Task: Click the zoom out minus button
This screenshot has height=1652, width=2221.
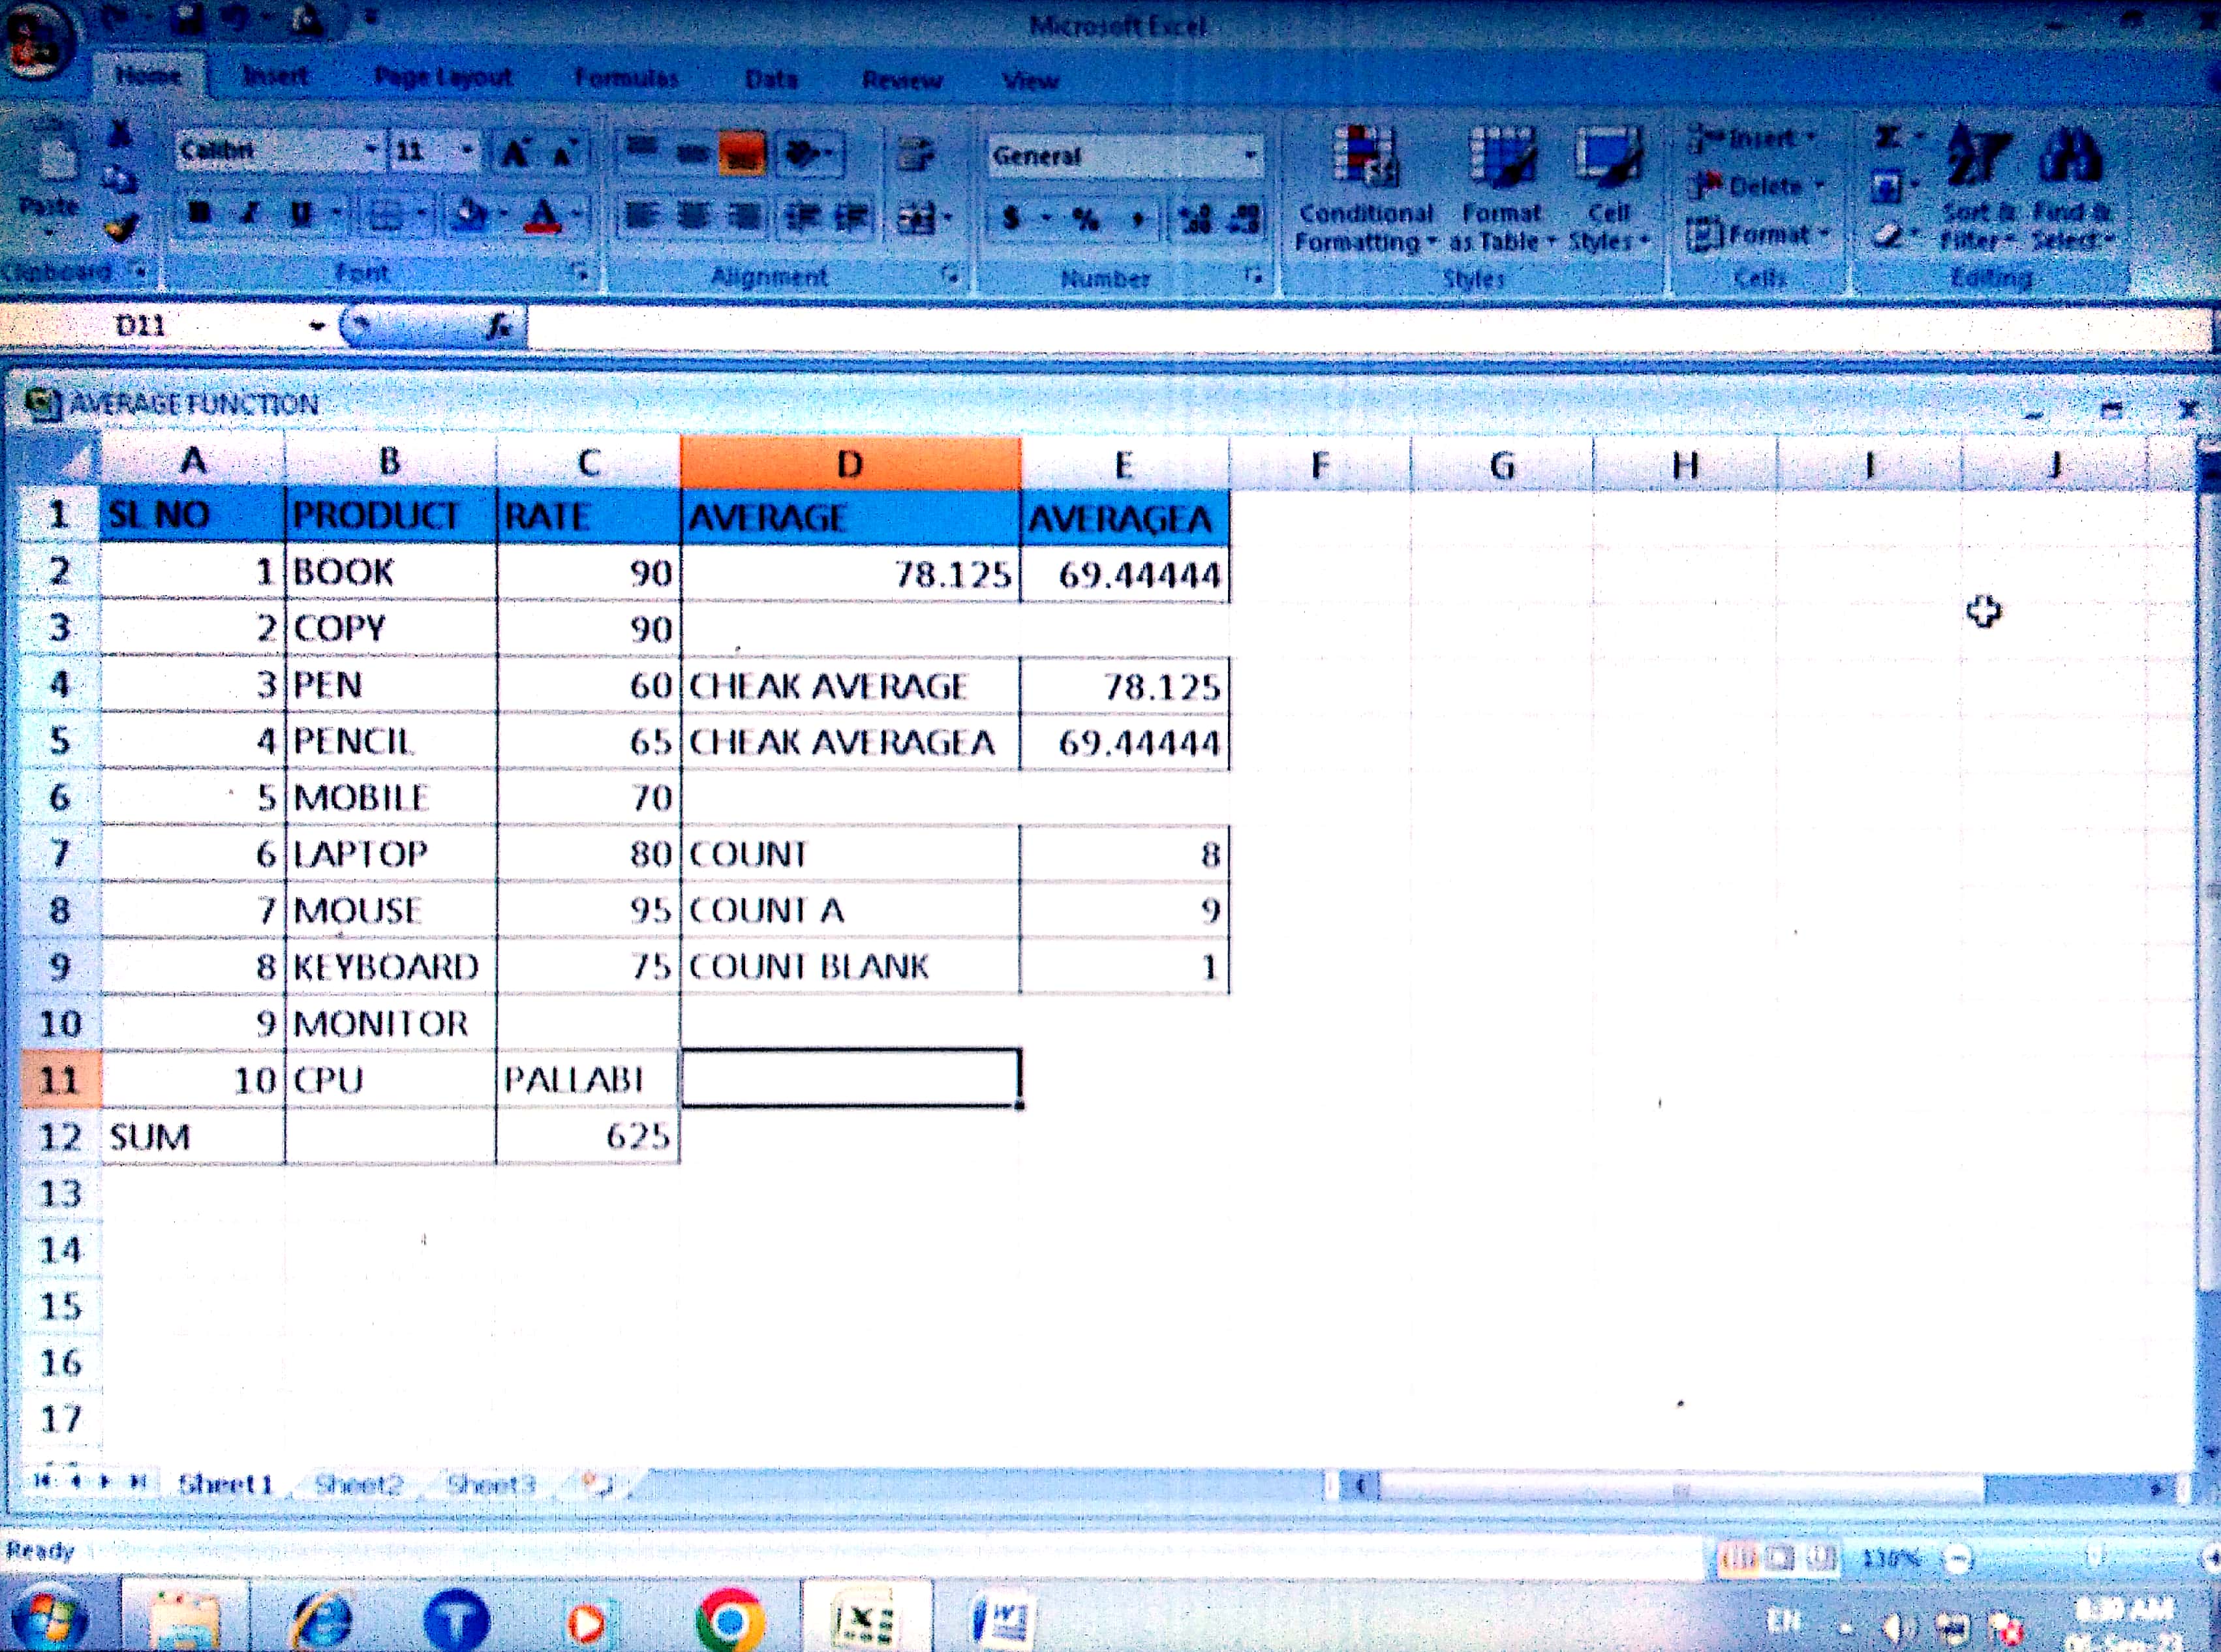Action: (1957, 1558)
